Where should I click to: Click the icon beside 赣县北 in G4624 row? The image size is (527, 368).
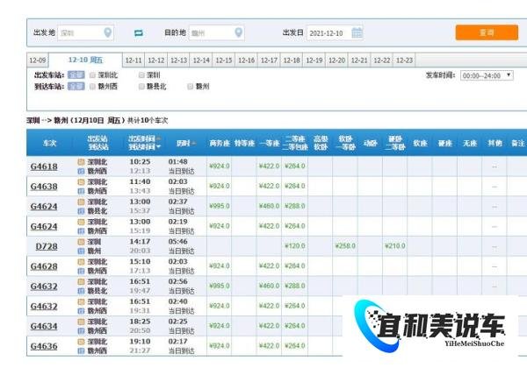pos(81,211)
